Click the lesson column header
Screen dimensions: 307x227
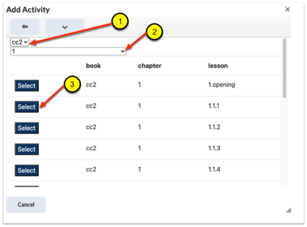pyautogui.click(x=218, y=66)
